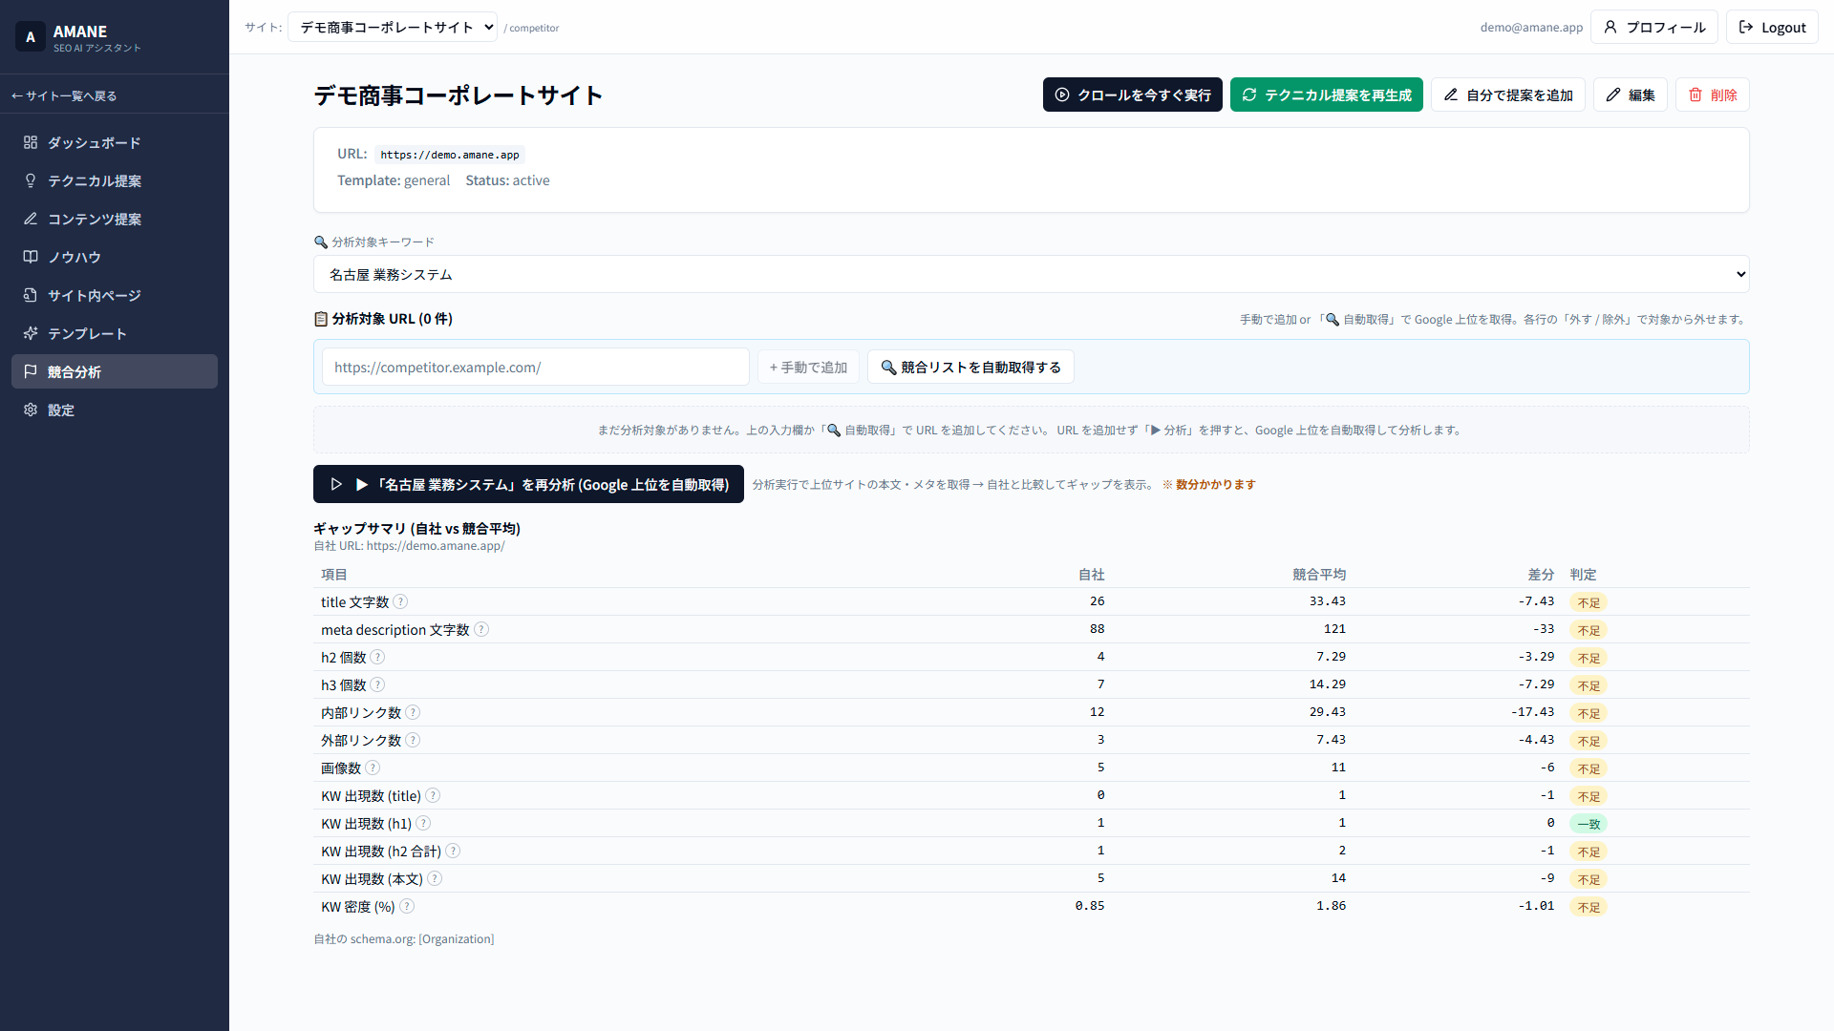Click help icon next to KW 出現数 (h2 合計)
Viewport: 1834px width, 1031px height.
pos(453,851)
